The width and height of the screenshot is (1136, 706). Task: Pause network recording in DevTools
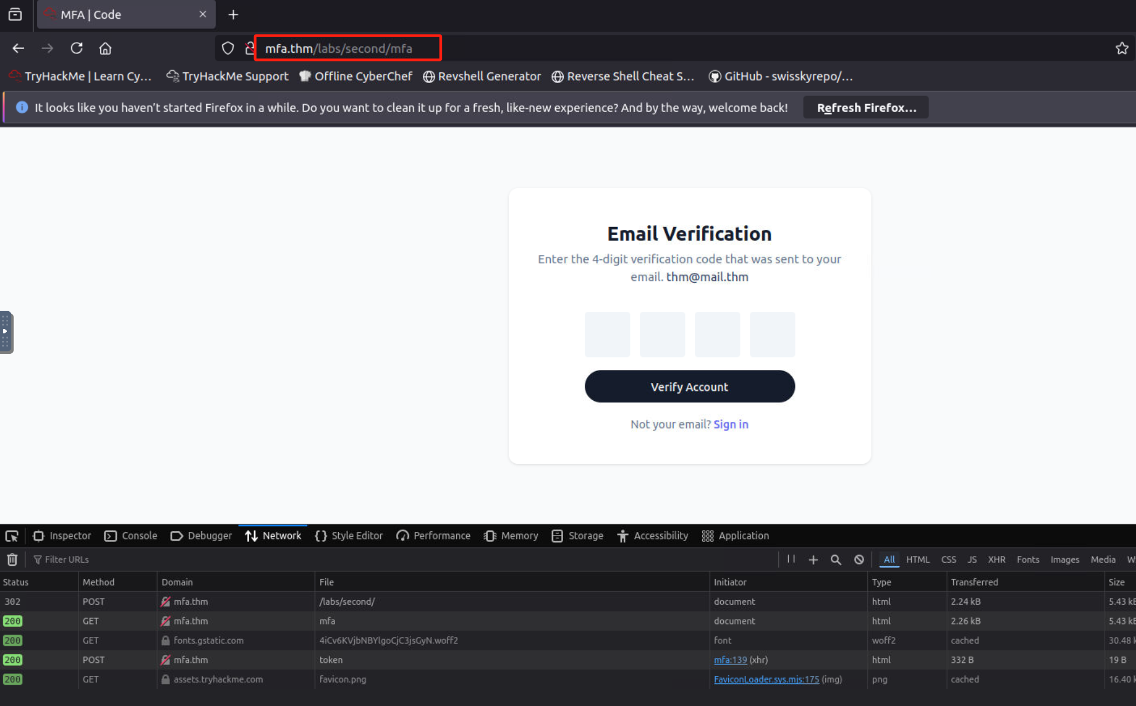tap(791, 559)
